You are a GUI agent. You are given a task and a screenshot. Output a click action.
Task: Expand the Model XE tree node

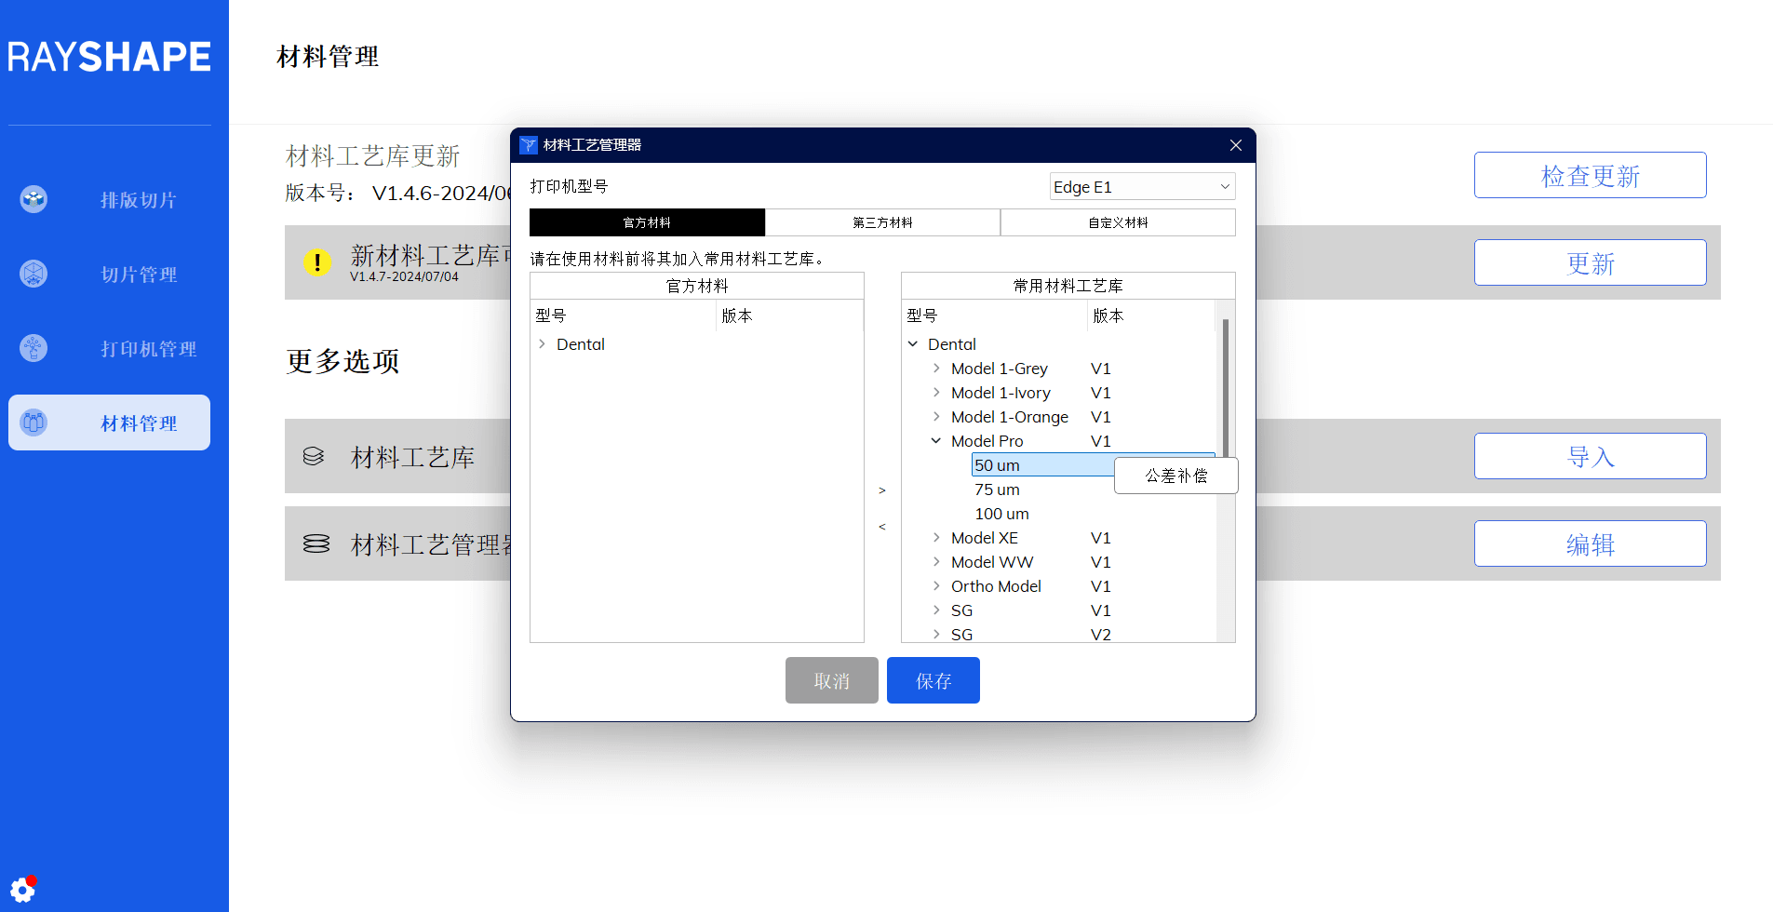click(x=936, y=538)
